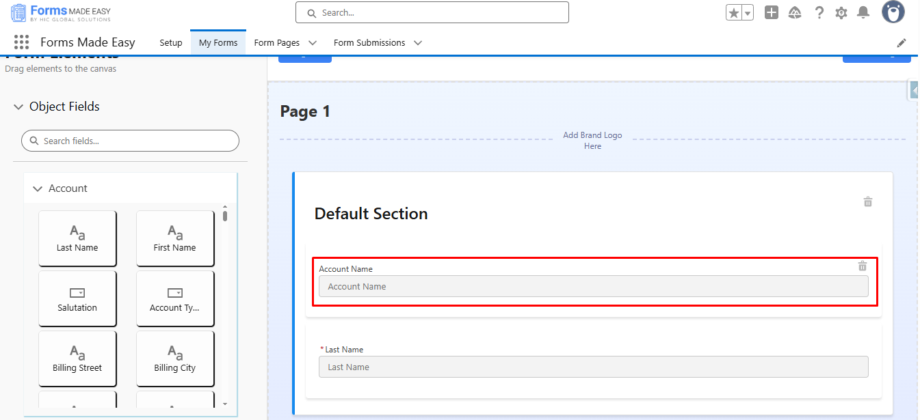
Task: Collapse the Account fields group
Action: pos(38,188)
